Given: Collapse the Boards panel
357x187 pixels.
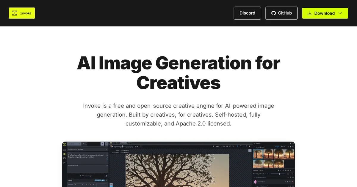Looking at the screenshot, I should coord(254,143).
